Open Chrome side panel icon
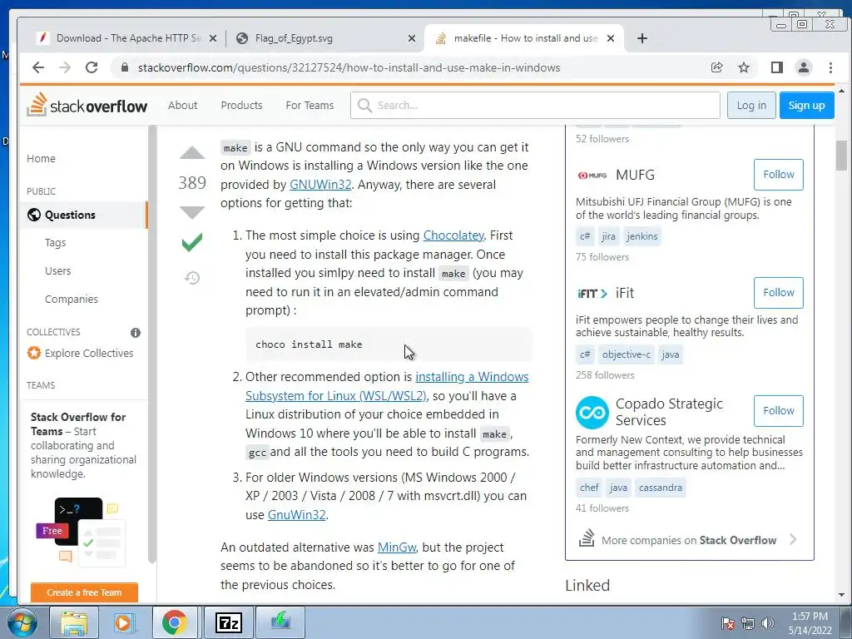This screenshot has width=852, height=639. [x=777, y=67]
